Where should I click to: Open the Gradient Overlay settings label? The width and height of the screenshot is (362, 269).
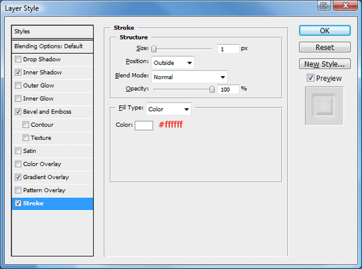click(46, 177)
